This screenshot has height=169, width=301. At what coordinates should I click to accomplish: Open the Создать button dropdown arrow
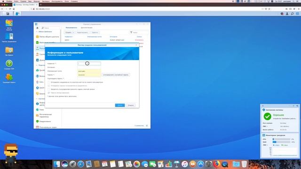(x=73, y=32)
